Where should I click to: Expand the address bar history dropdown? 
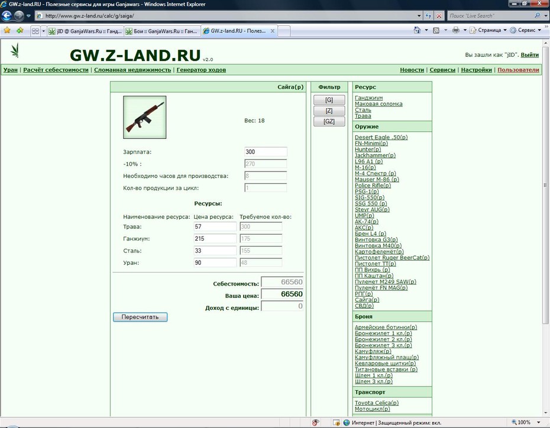419,16
